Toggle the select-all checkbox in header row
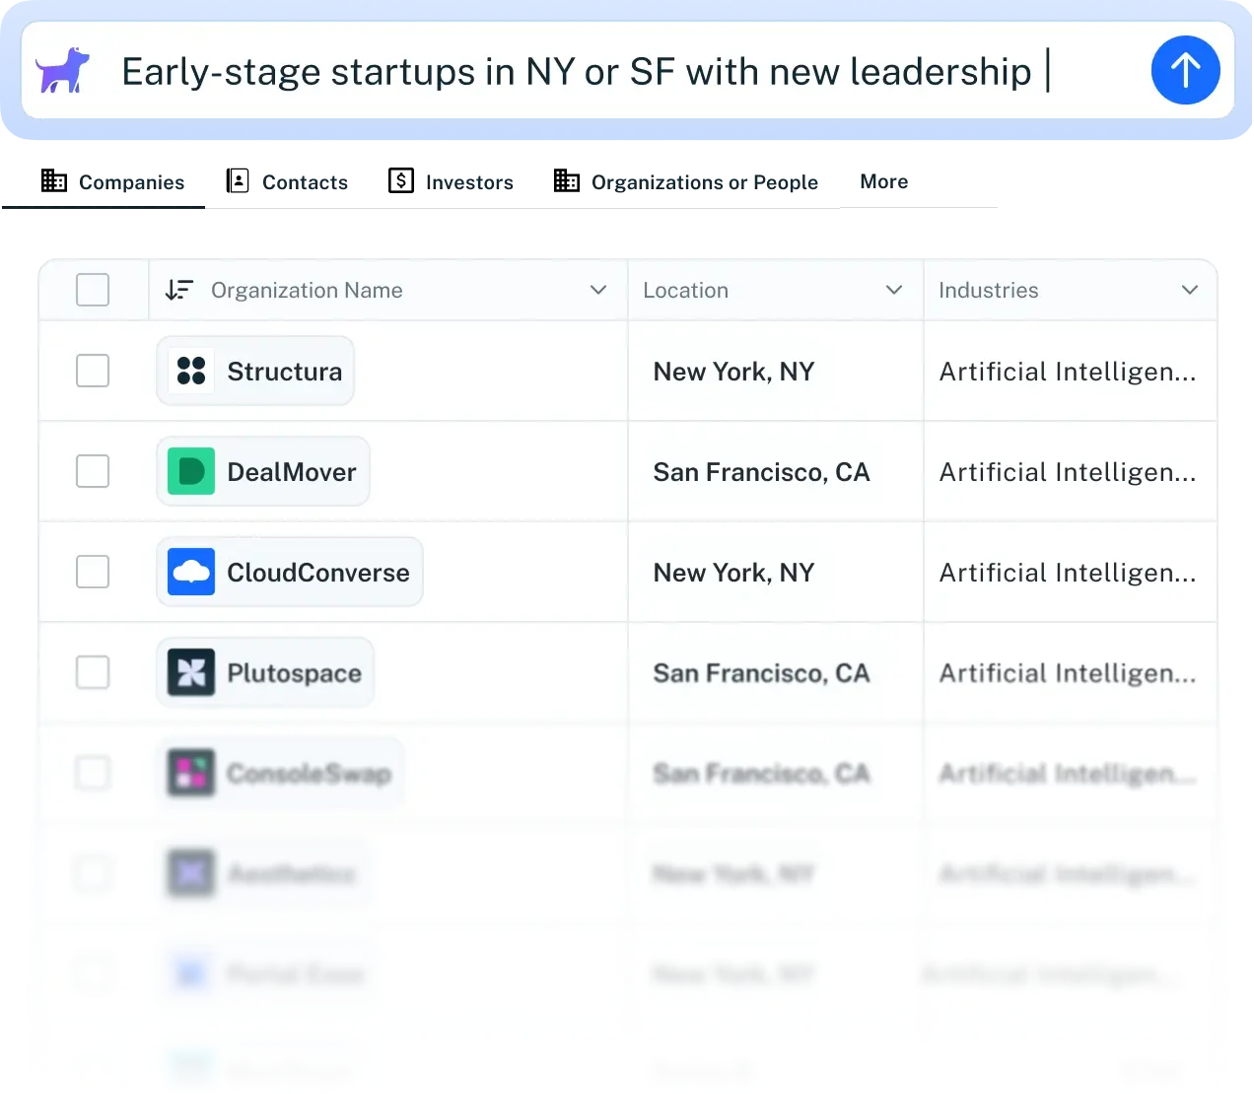 (92, 289)
